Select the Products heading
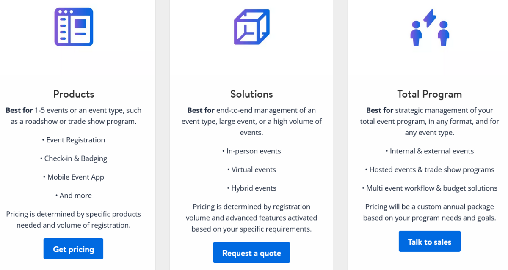 [x=74, y=94]
